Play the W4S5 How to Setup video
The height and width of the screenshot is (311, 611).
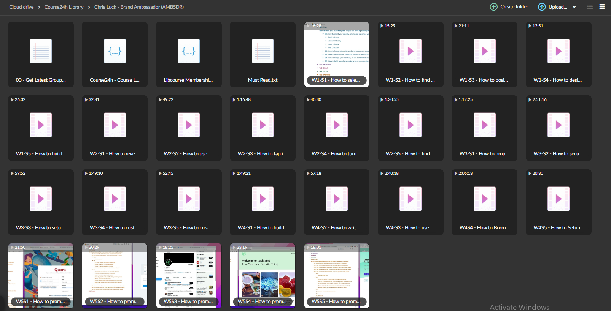tap(558, 202)
